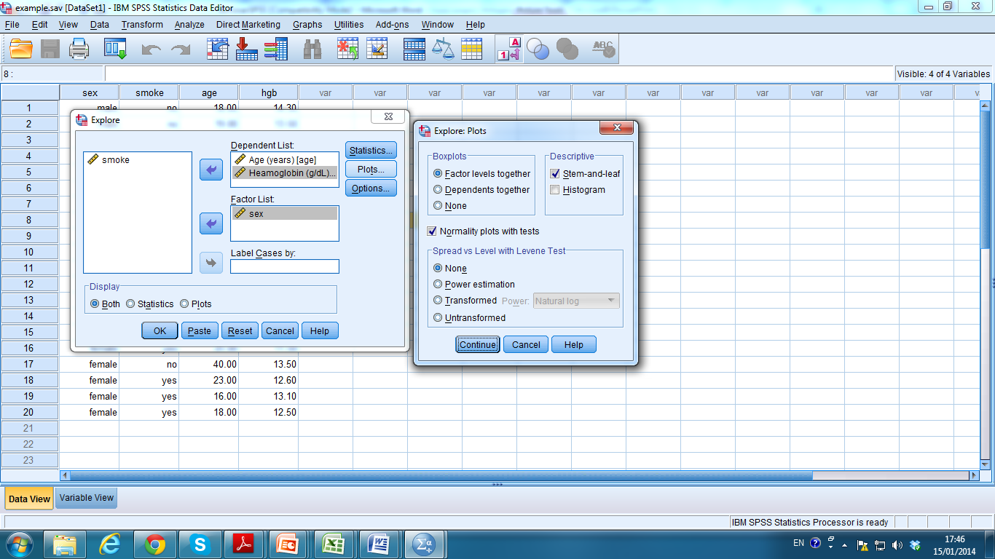Image resolution: width=995 pixels, height=559 pixels.
Task: Click arrow button beside Factor List
Action: click(211, 223)
